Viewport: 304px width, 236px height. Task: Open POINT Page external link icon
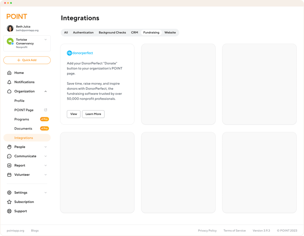(x=45, y=110)
